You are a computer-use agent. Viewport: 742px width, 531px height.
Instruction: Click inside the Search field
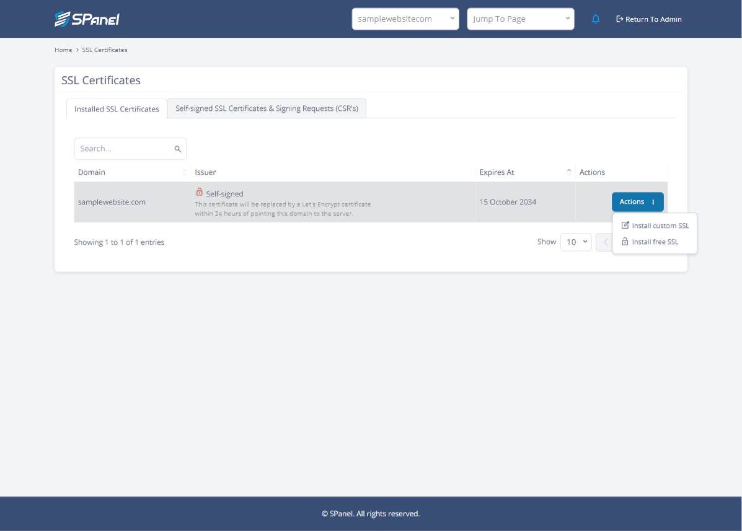pos(121,149)
